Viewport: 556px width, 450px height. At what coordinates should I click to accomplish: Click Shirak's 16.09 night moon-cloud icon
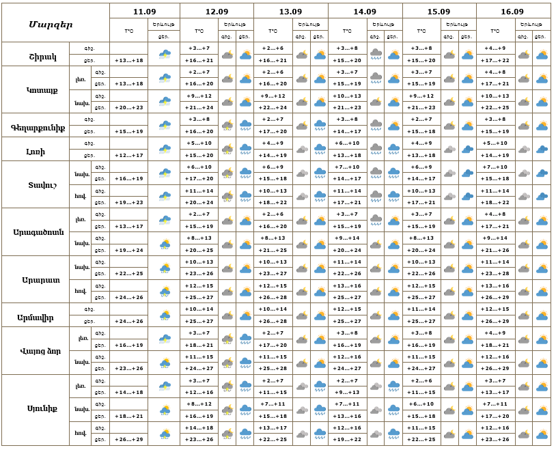(524, 54)
